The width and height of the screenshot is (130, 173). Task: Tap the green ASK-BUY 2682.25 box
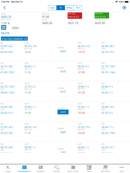[102, 15]
